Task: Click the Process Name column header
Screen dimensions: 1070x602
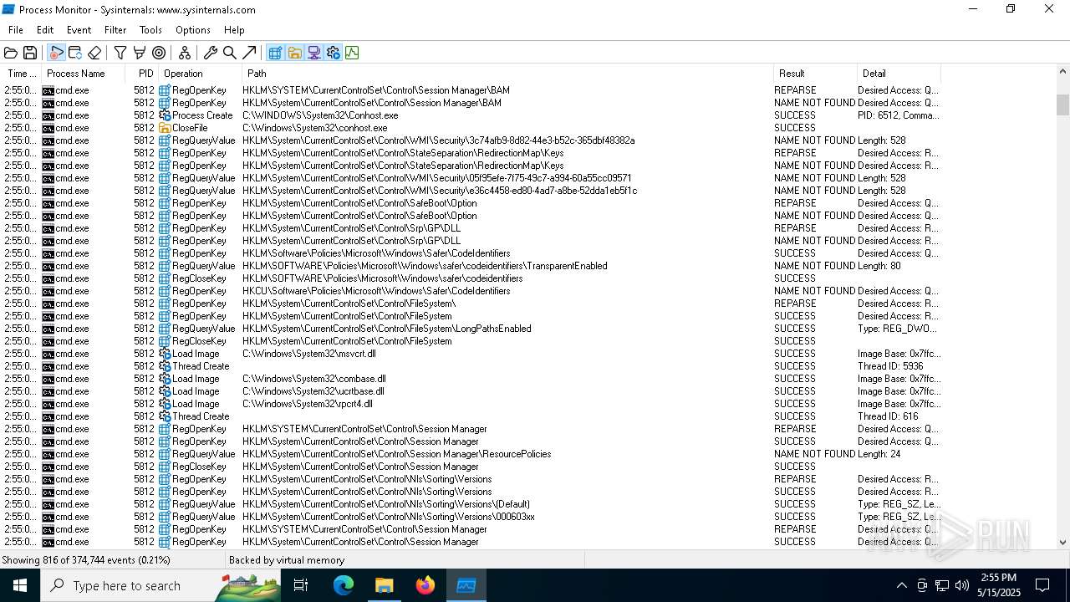Action: 84,74
